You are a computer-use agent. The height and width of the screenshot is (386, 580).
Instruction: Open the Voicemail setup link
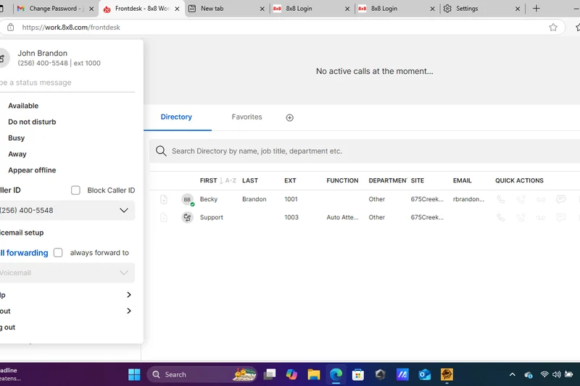pyautogui.click(x=22, y=232)
